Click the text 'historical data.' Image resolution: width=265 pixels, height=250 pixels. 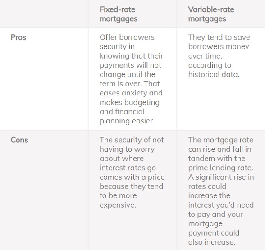214,74
